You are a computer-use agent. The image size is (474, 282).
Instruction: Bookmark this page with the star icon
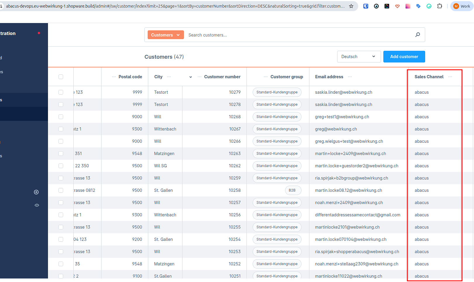351,6
